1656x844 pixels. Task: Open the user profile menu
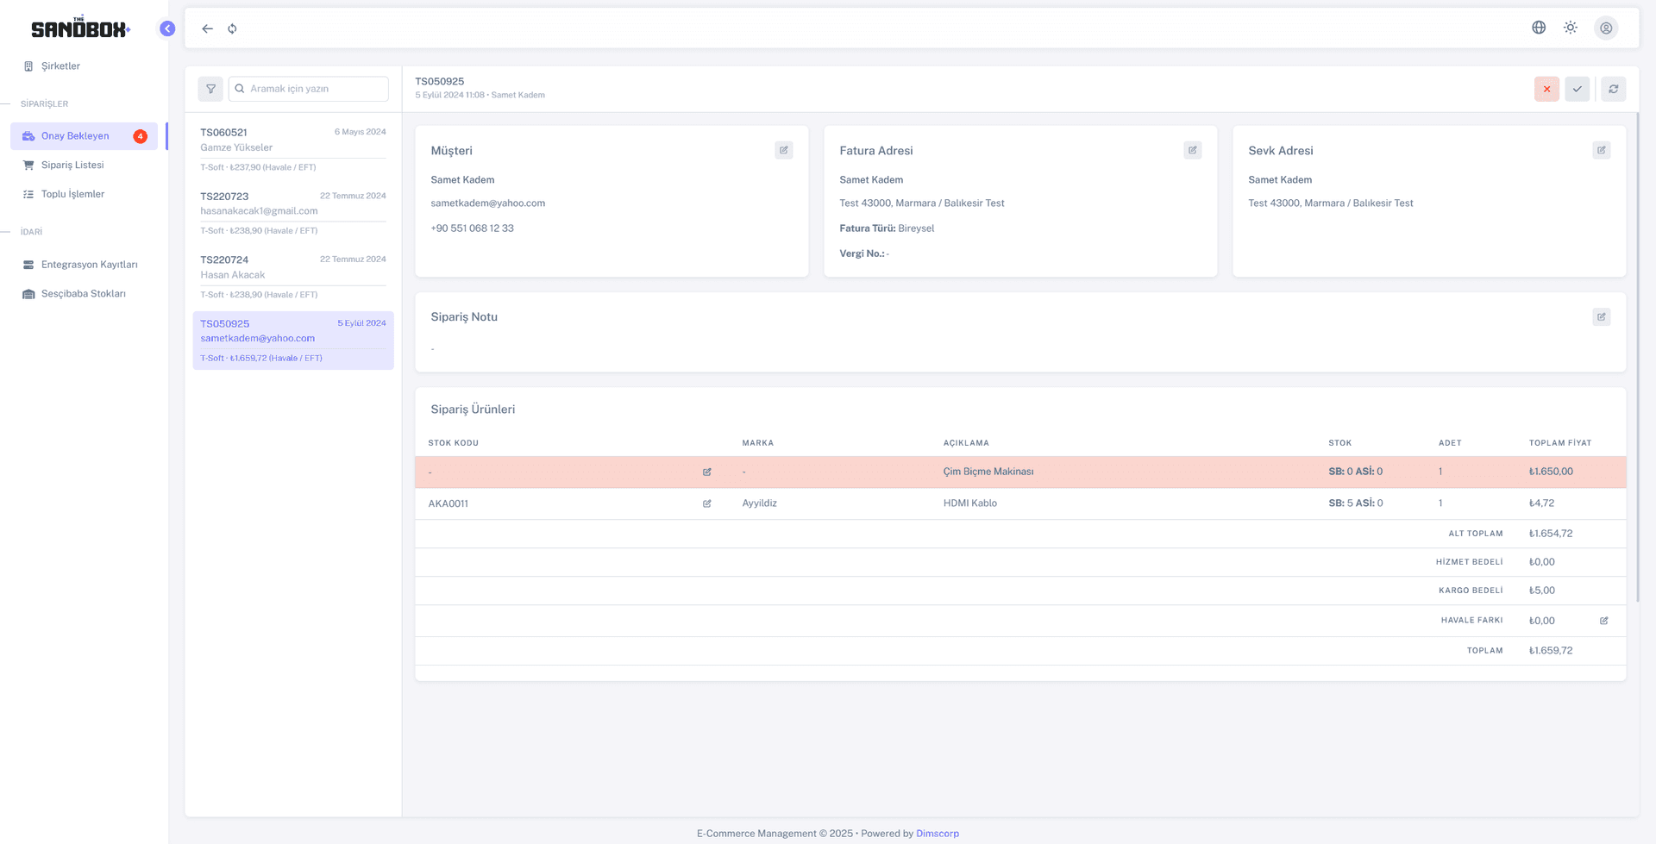(1605, 28)
